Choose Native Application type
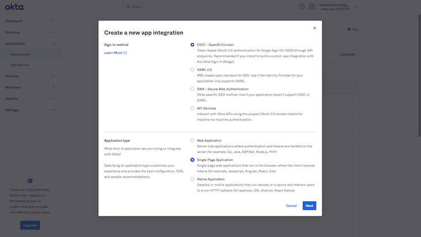The image size is (421, 237). tap(192, 179)
